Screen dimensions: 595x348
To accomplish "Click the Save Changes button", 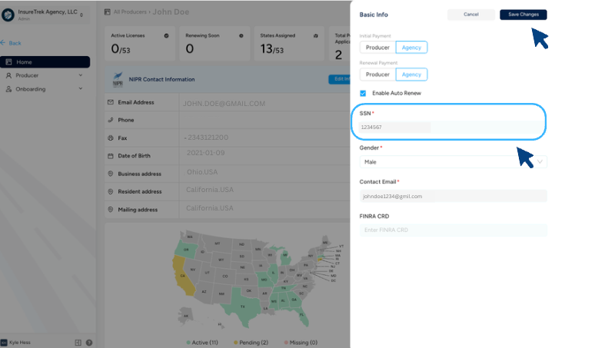I will (x=523, y=15).
